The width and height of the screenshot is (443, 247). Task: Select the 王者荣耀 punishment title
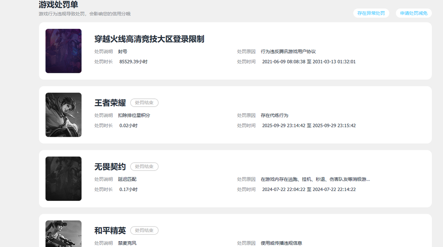110,103
